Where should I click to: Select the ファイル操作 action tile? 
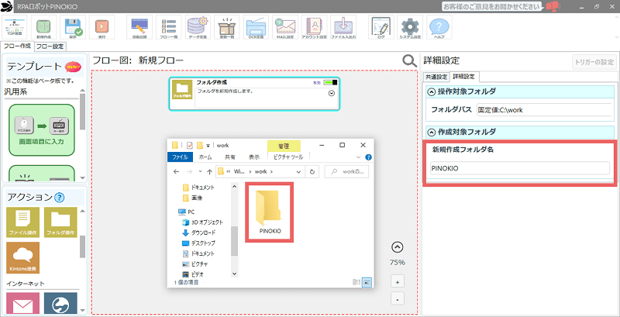click(22, 222)
